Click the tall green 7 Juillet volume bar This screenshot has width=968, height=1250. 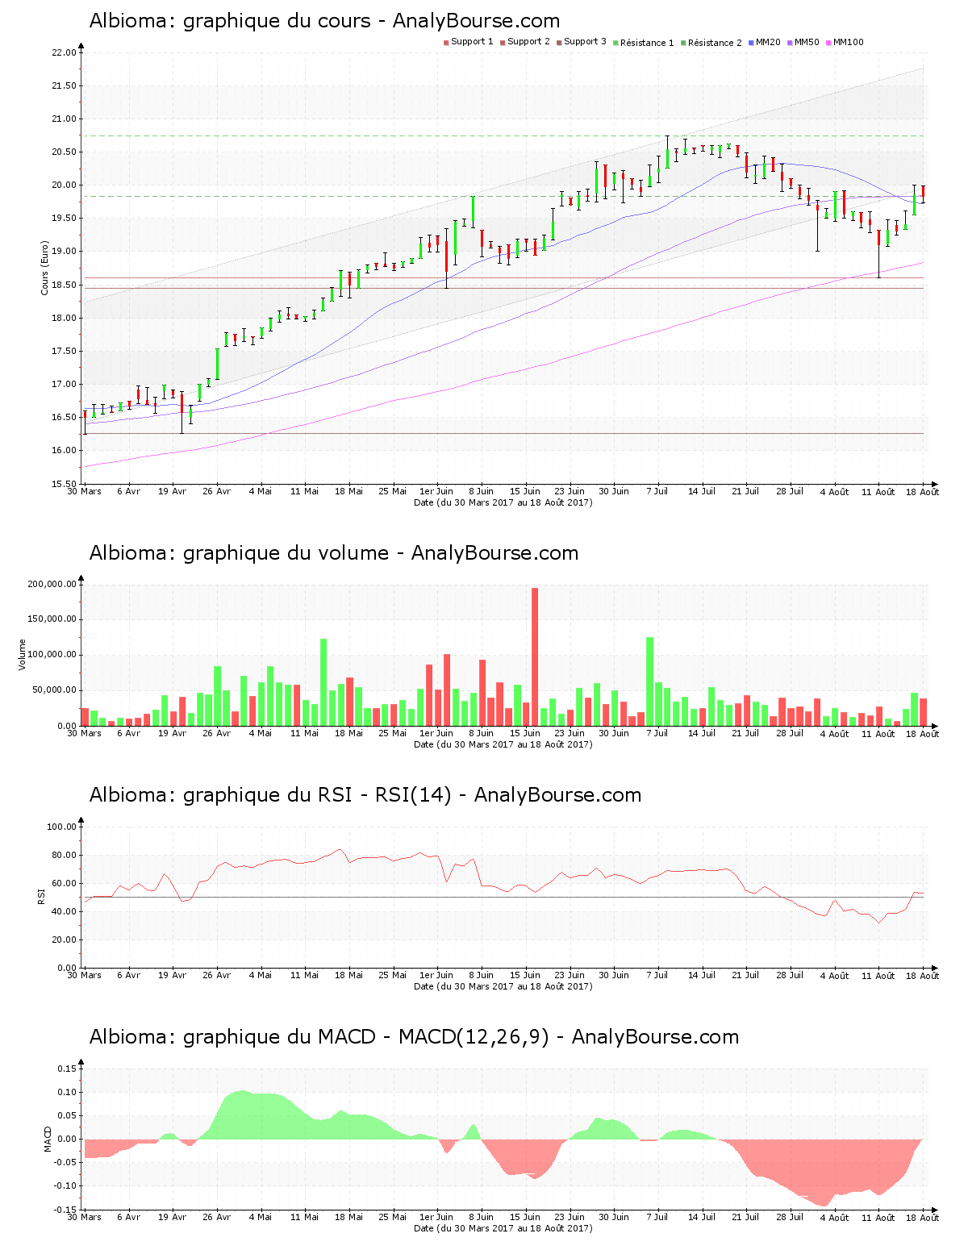[649, 681]
